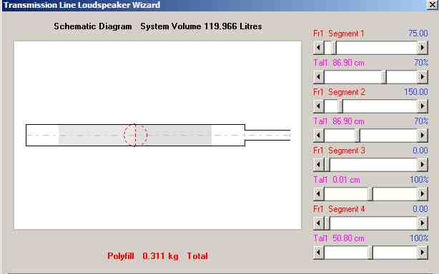Image resolution: width=439 pixels, height=274 pixels.
Task: Click the 'Polyfill 0.311 kg Total' readout
Action: pos(157,256)
